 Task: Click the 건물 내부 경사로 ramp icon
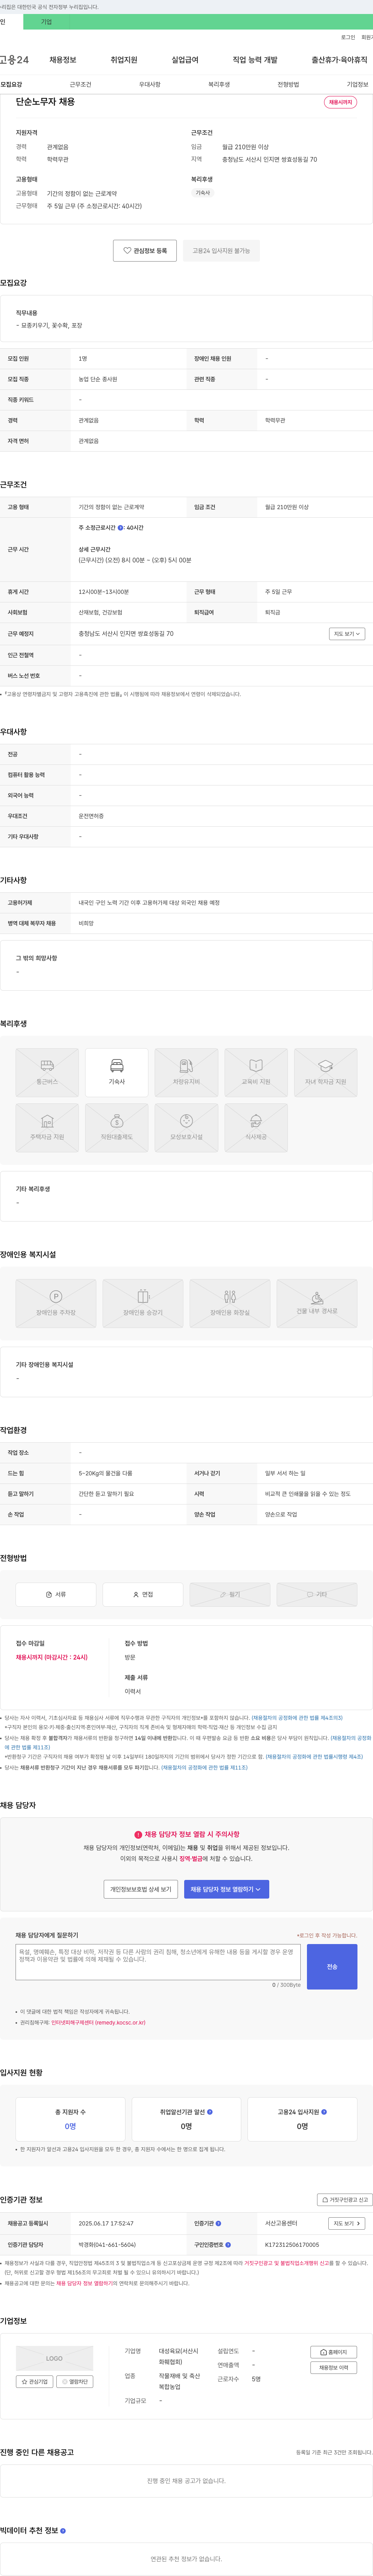[x=317, y=1303]
